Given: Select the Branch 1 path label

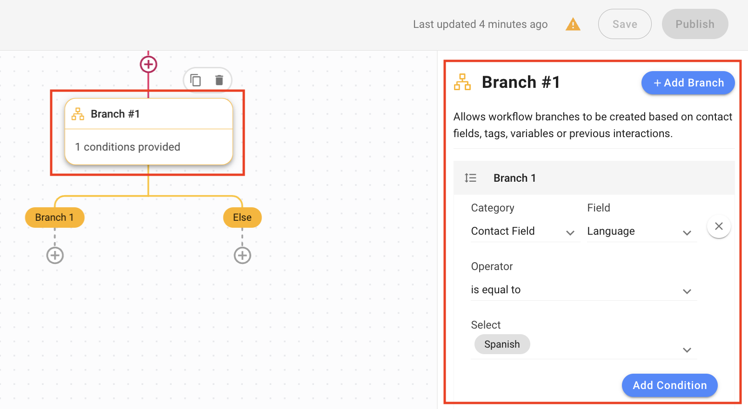Looking at the screenshot, I should (54, 218).
